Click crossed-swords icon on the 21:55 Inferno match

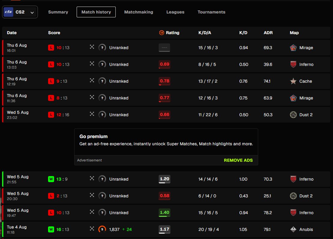click(92, 178)
